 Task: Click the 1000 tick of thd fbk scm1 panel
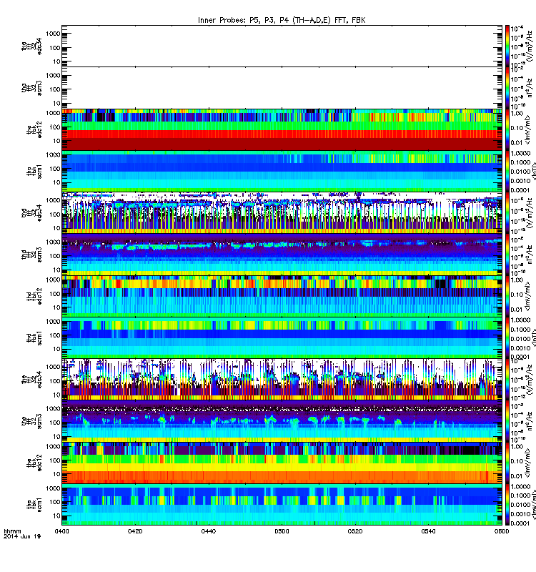53,321
